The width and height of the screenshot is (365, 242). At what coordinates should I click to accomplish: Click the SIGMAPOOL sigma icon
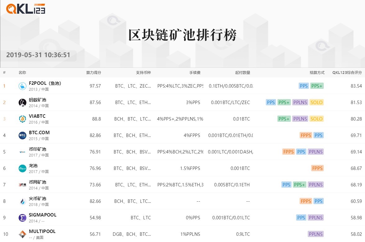click(x=22, y=218)
